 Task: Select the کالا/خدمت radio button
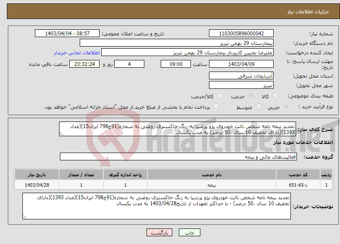220,96
